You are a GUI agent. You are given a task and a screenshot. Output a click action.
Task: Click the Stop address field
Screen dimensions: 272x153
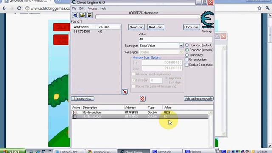tap(162, 68)
